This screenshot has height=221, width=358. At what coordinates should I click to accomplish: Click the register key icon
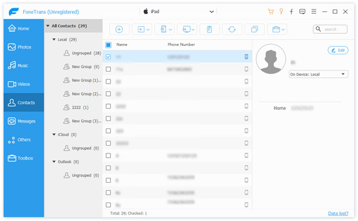(281, 11)
